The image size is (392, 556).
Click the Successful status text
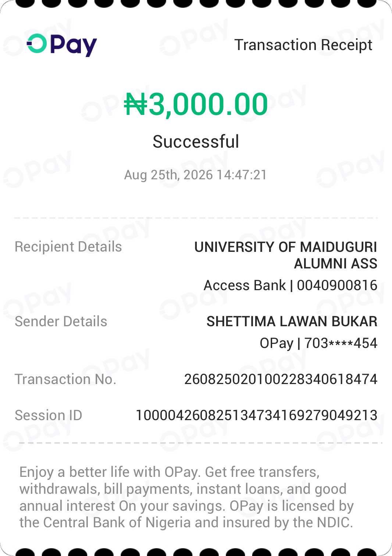[196, 142]
